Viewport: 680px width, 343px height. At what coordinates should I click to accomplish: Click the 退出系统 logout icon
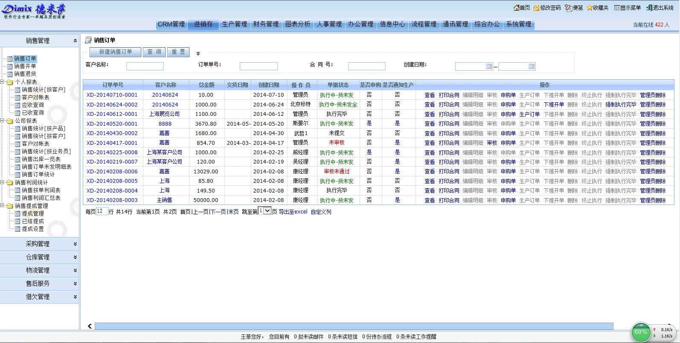(649, 8)
